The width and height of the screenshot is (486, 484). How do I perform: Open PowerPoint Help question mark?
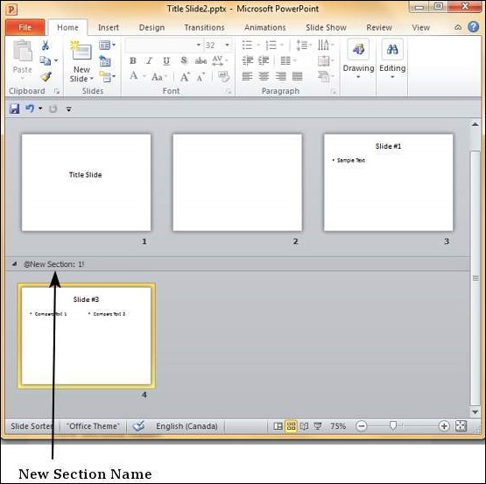pos(473,27)
